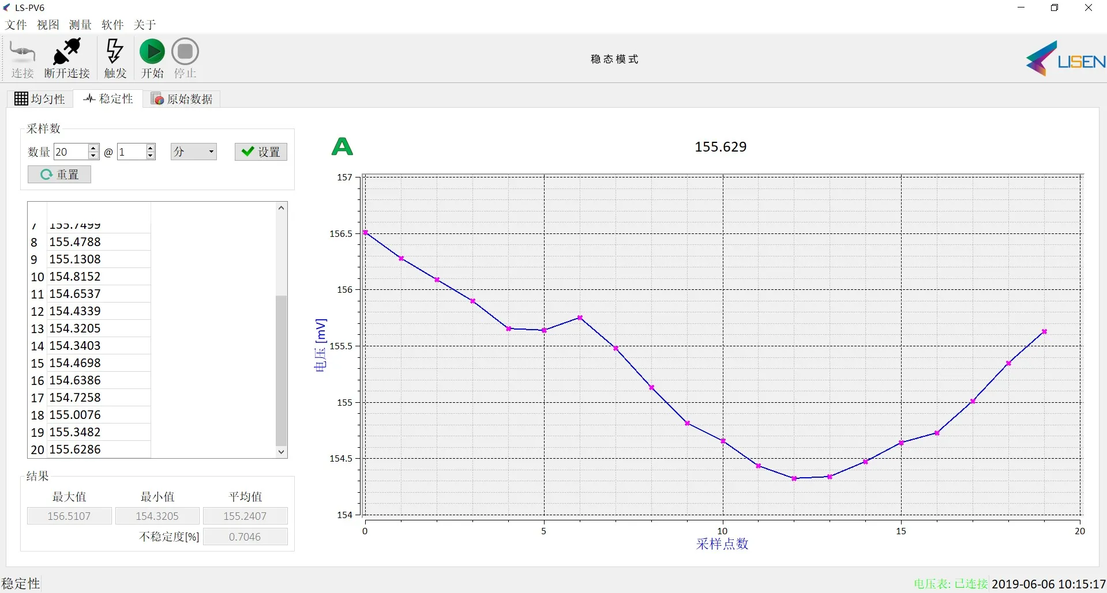Switch to the raw data (原始数据) tab
The image size is (1107, 593).
tap(182, 99)
